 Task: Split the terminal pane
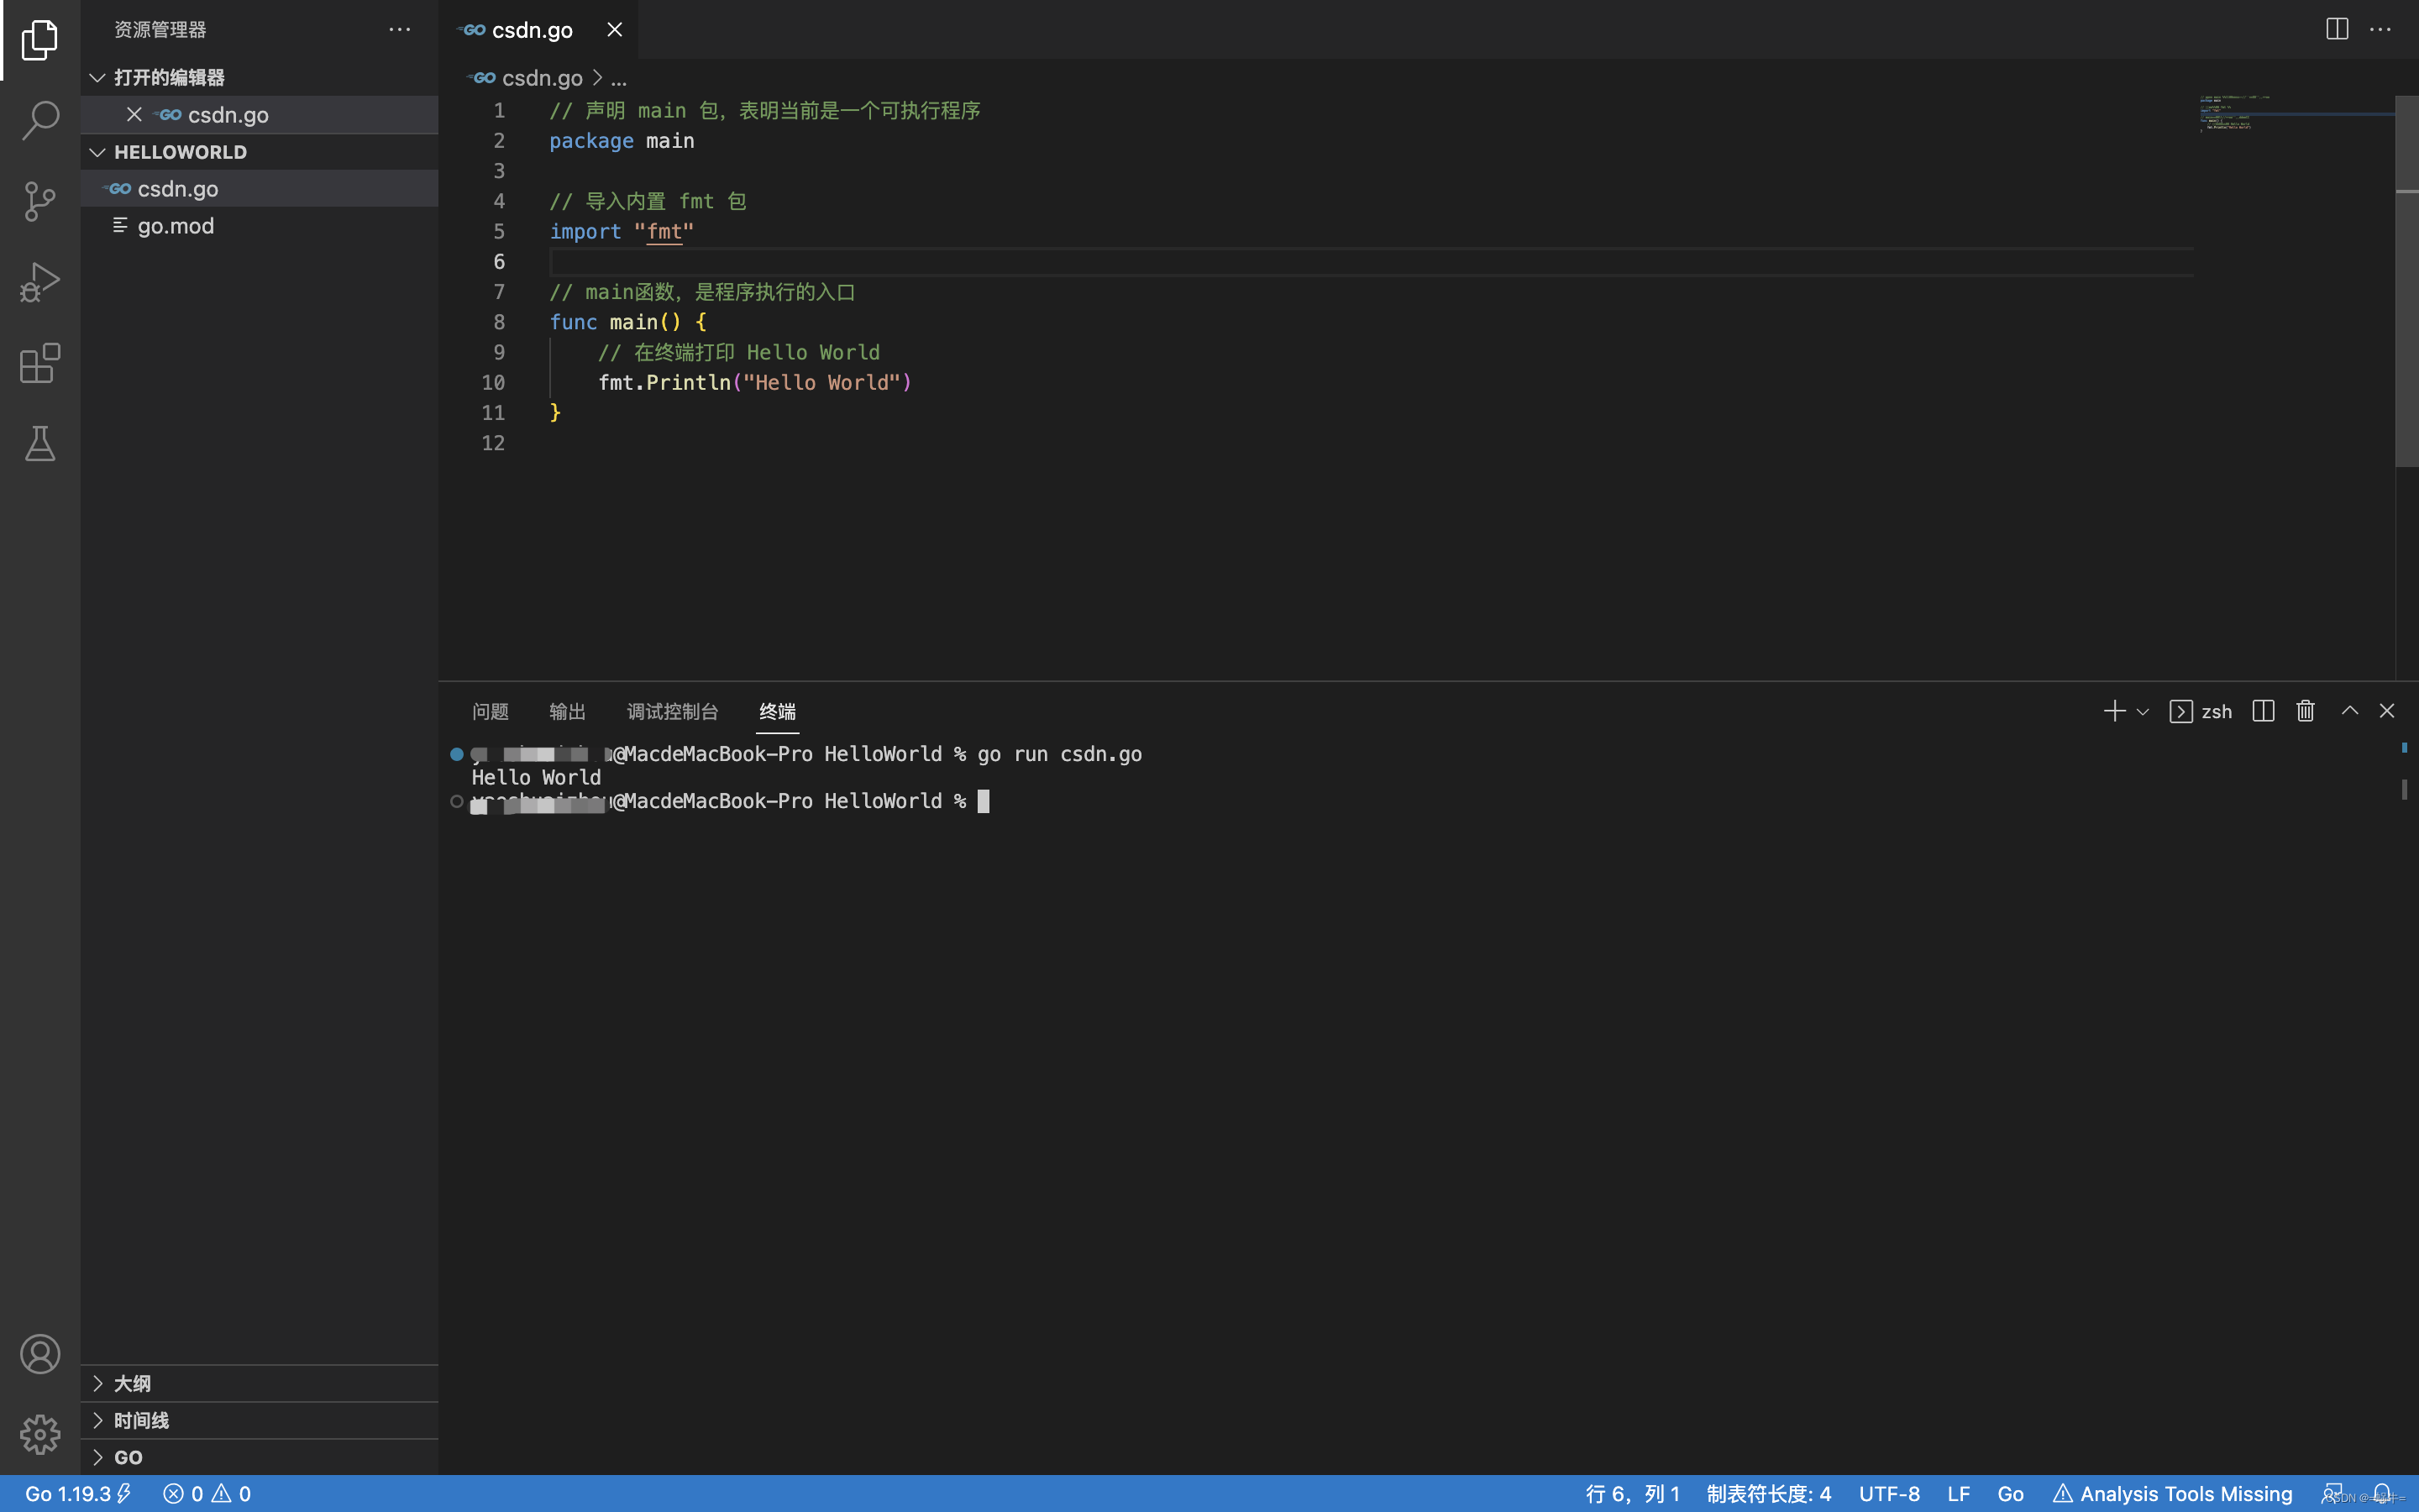coord(2263,711)
